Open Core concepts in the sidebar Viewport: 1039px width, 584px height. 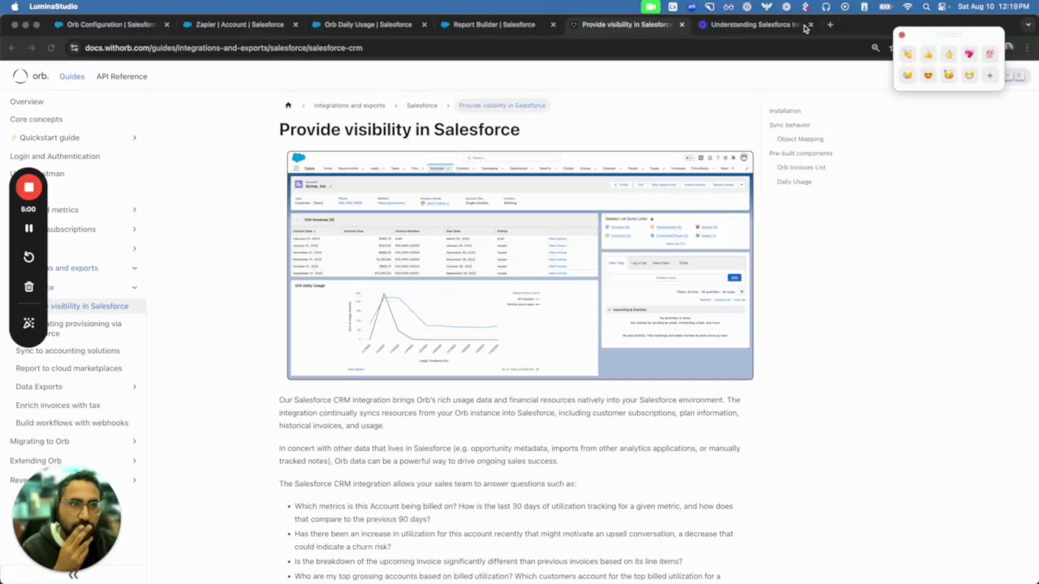(x=36, y=119)
